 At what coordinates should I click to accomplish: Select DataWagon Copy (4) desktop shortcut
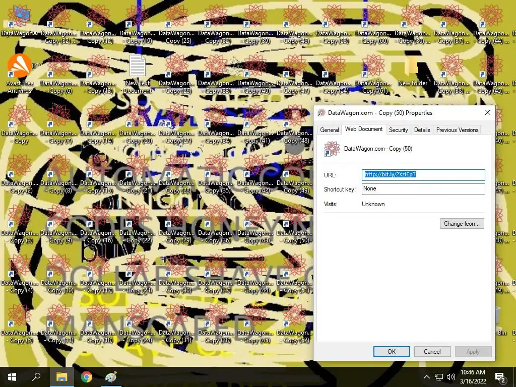[x=20, y=273]
